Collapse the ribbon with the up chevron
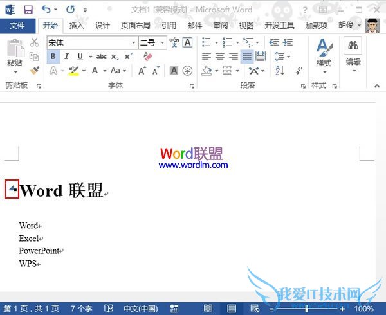This screenshot has height=315, width=386. click(x=376, y=85)
